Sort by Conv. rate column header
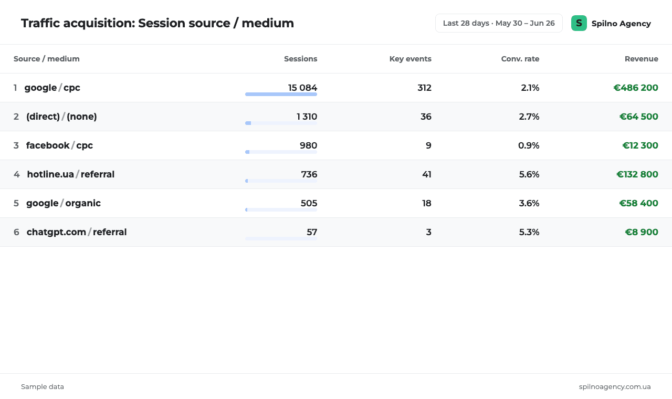This screenshot has width=672, height=399. (520, 59)
